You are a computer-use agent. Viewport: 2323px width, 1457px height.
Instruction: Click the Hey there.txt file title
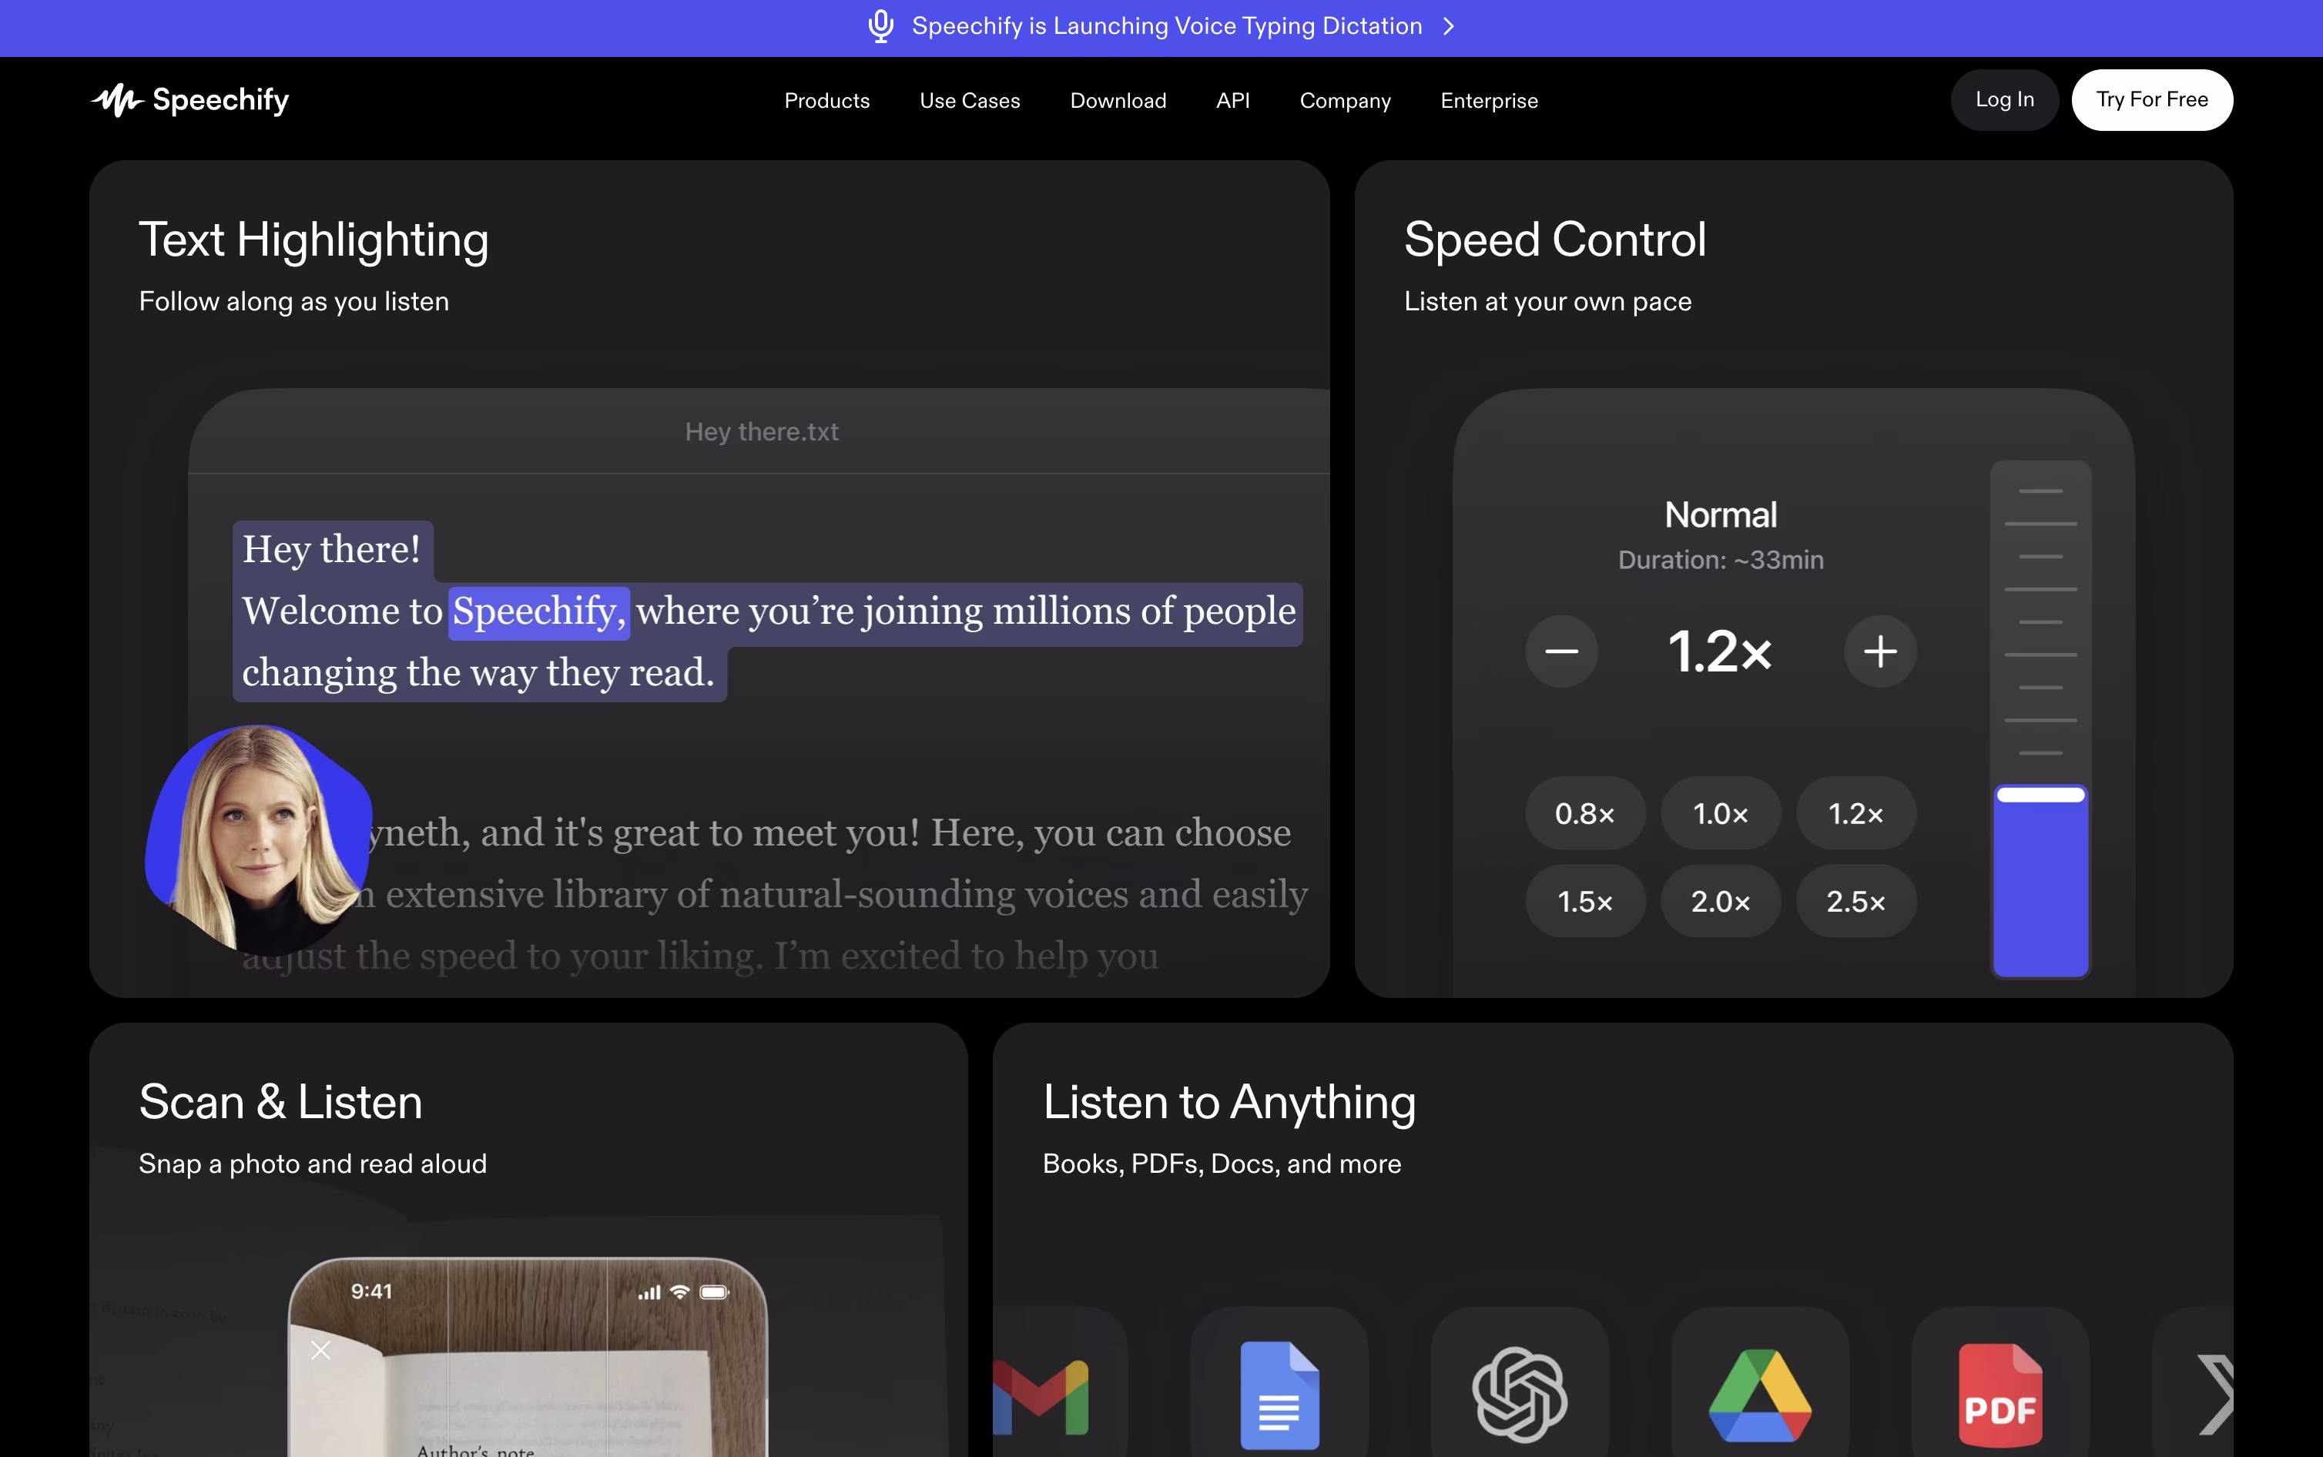click(x=761, y=432)
